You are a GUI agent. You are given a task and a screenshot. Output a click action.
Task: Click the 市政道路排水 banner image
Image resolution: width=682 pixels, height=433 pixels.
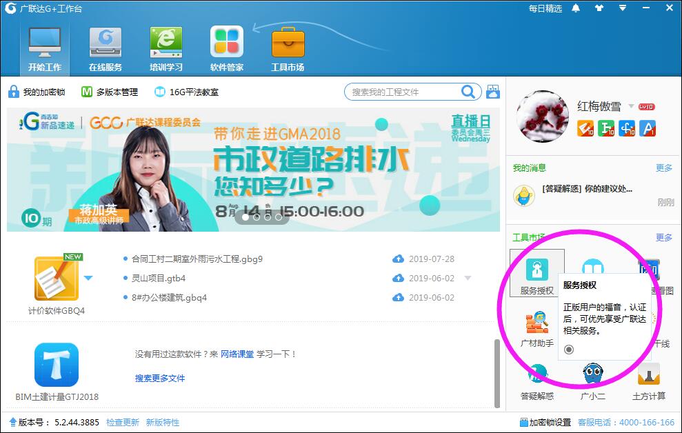pyautogui.click(x=253, y=170)
